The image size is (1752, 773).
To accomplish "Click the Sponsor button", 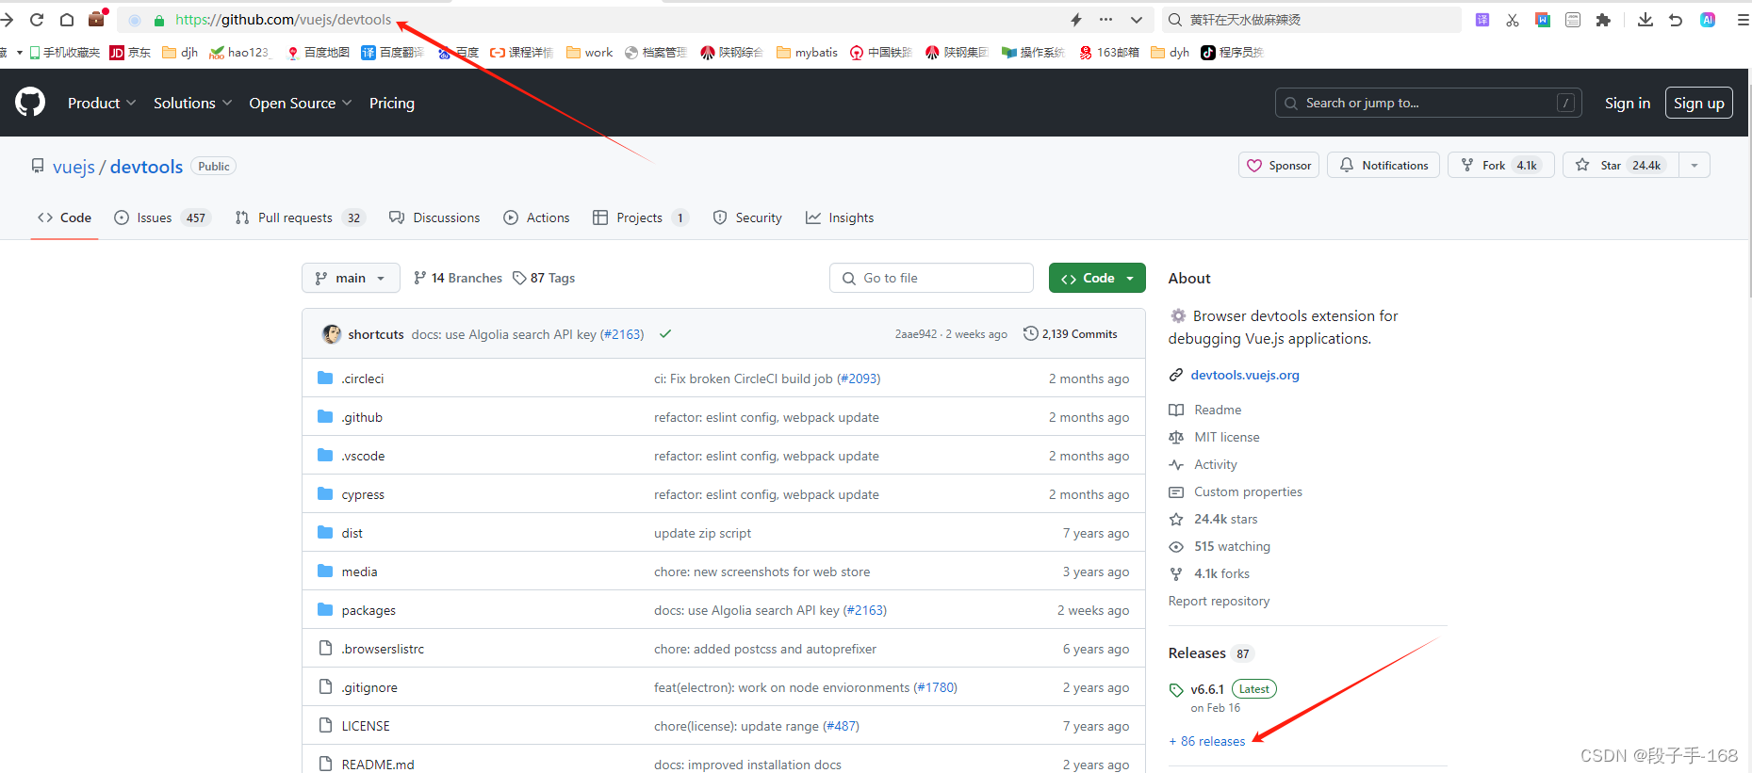I will tap(1279, 165).
